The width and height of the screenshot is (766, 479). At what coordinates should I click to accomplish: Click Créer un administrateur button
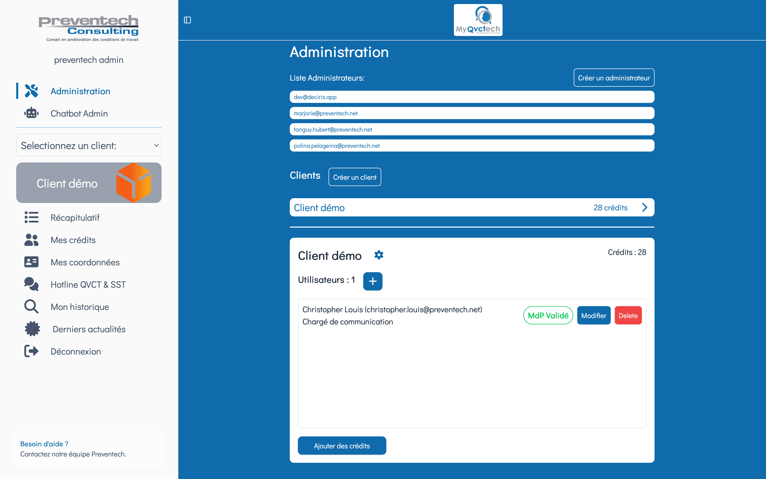click(x=614, y=78)
